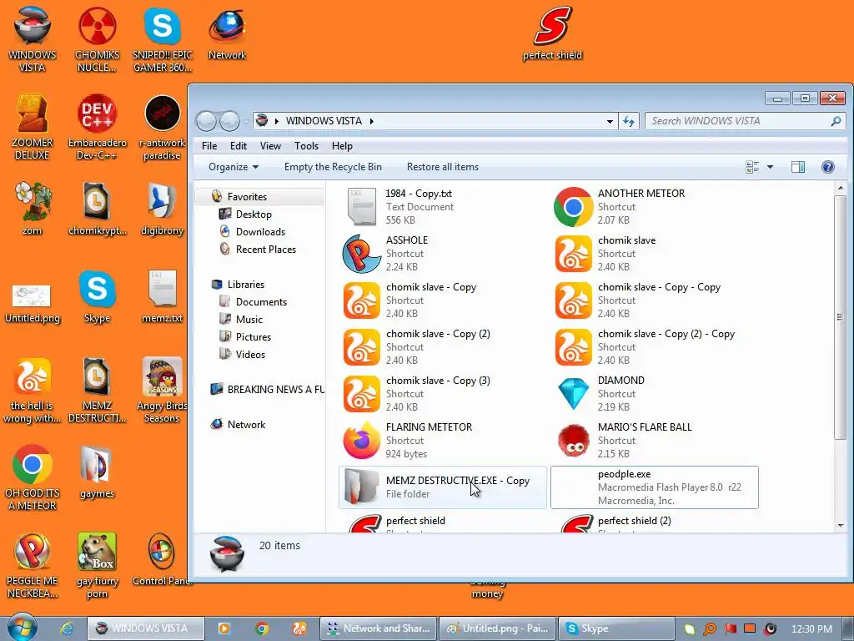
Task: Launch Embarcadero Dev-C++ desktop icon
Action: (97, 127)
